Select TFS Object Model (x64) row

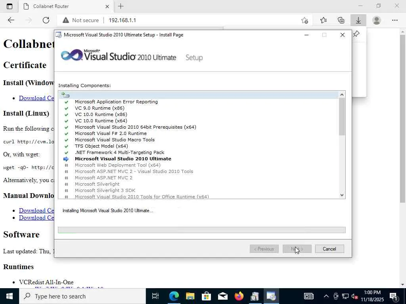pos(101,146)
